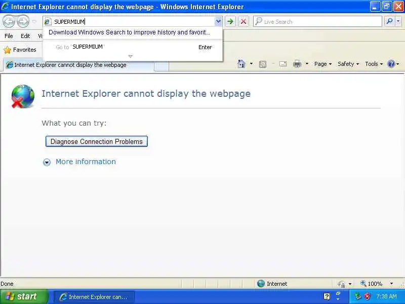
Task: Click the Back navigation arrow
Action: point(9,21)
